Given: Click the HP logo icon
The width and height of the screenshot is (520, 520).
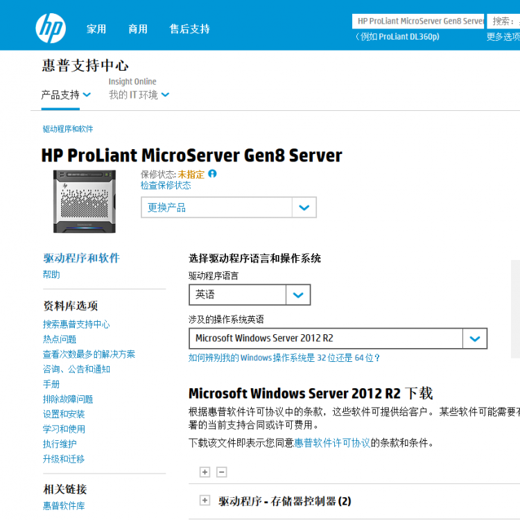Looking at the screenshot, I should 51,28.
